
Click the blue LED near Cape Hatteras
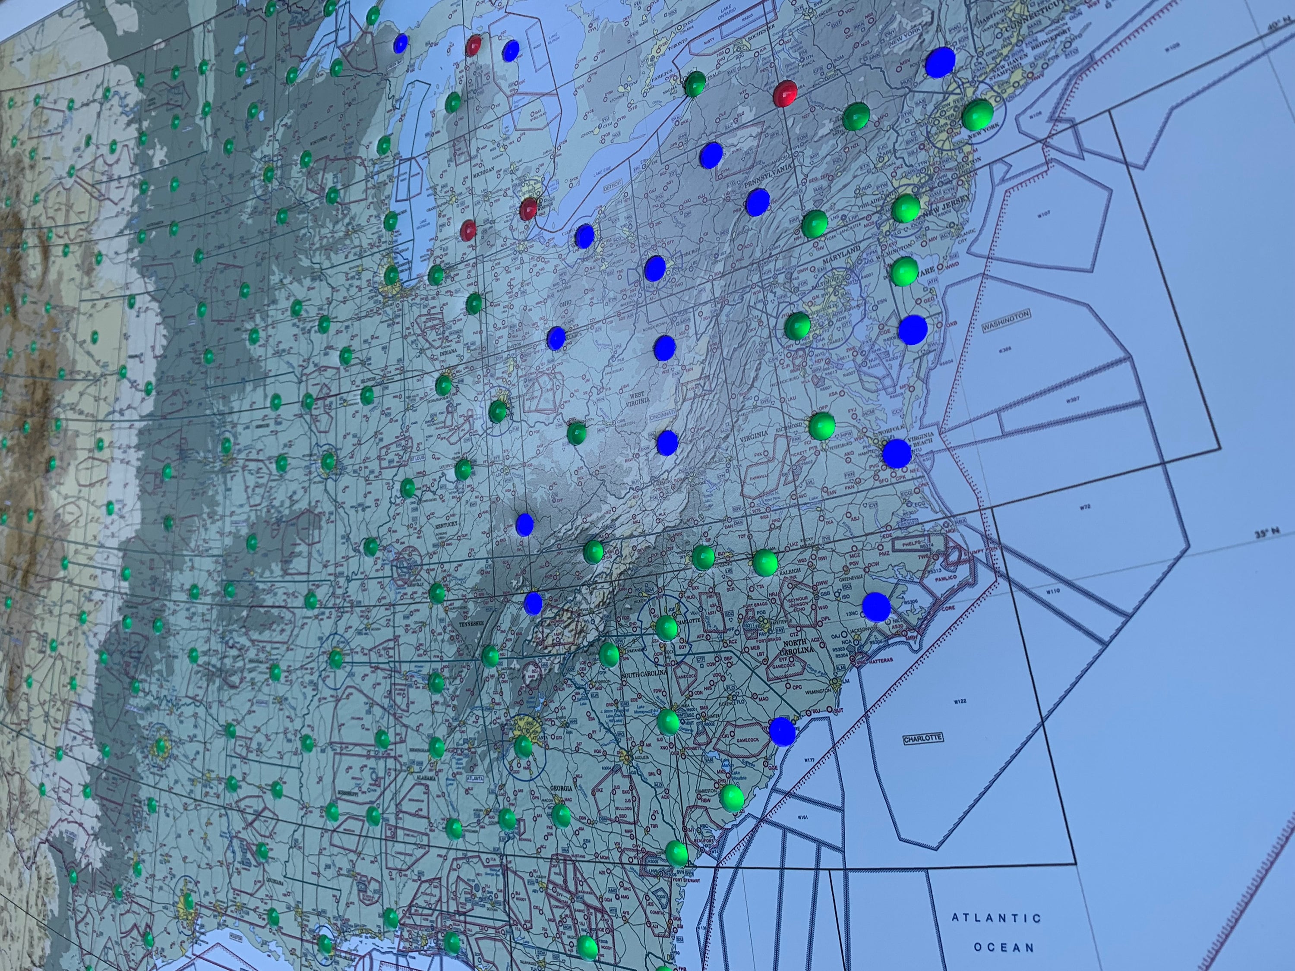tap(876, 607)
